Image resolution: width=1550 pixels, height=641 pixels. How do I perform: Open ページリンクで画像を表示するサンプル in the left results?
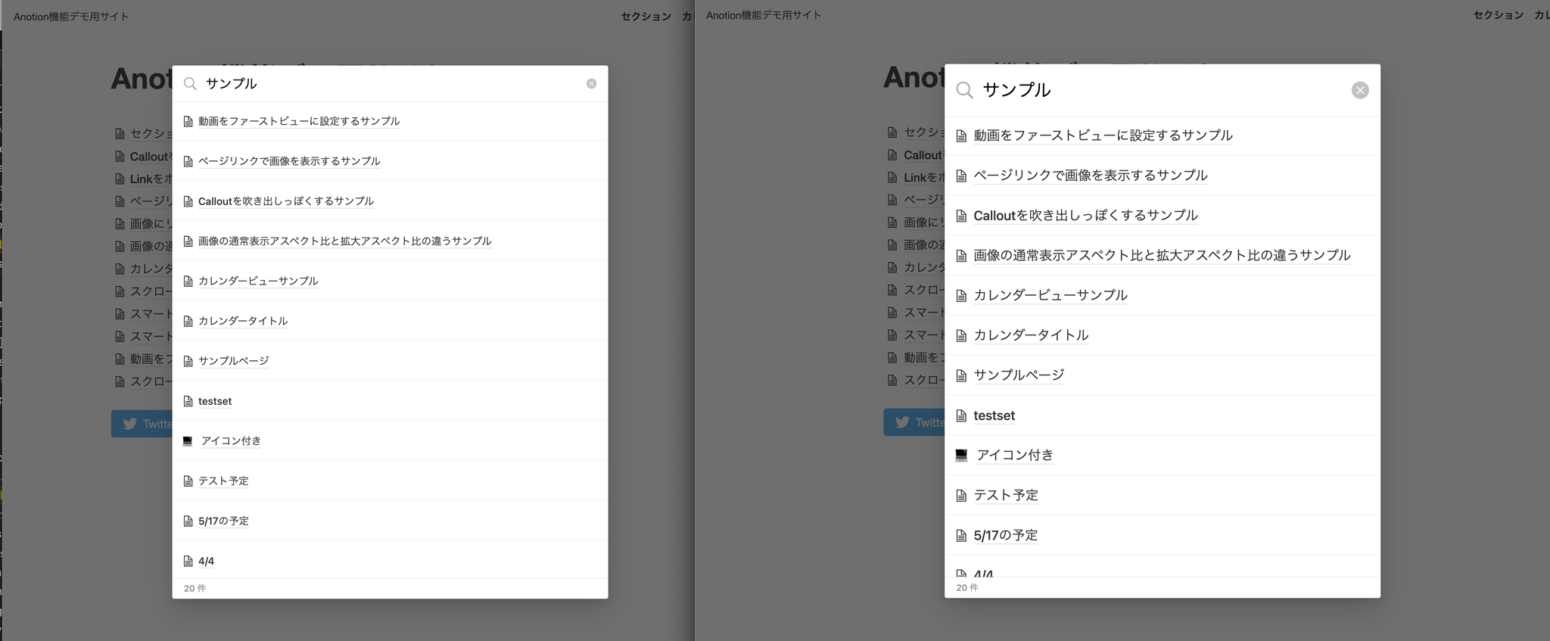(x=289, y=161)
